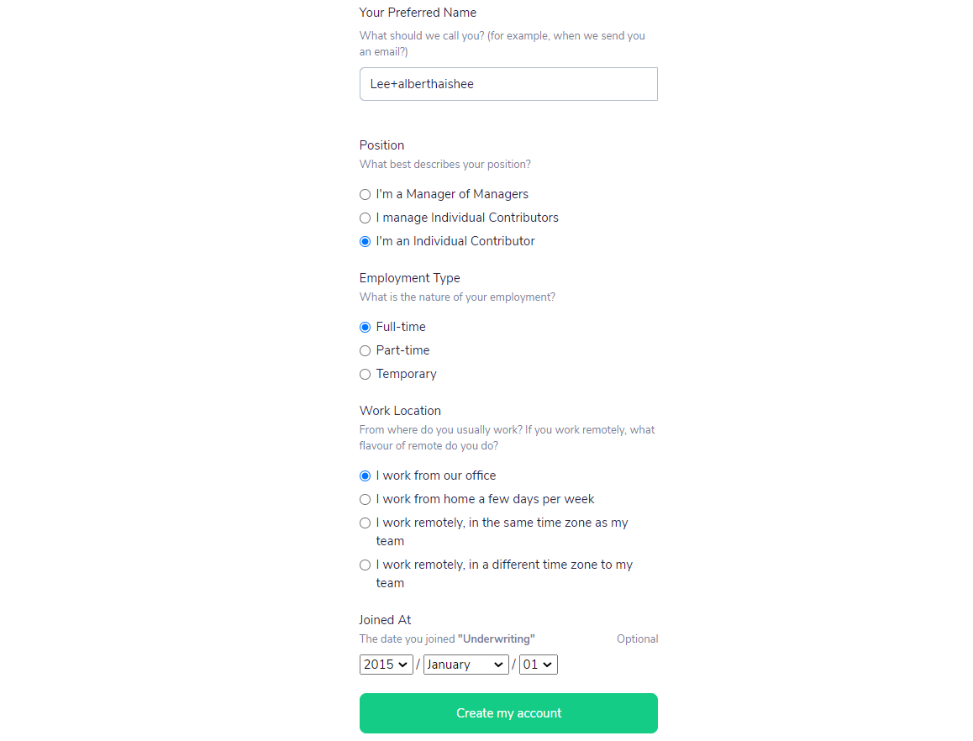Image resolution: width=973 pixels, height=741 pixels.
Task: Select remote, same time zone option
Action: click(365, 523)
